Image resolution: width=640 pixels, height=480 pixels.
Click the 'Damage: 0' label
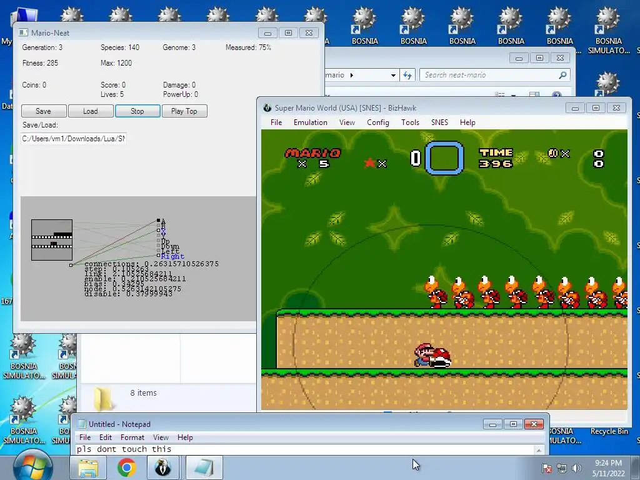[179, 85]
